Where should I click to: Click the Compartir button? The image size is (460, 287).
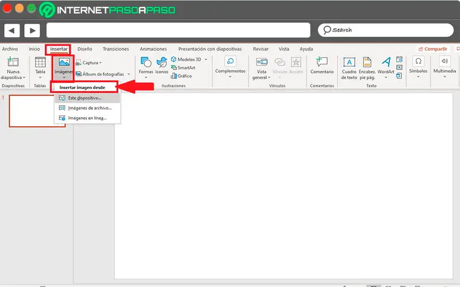point(433,49)
